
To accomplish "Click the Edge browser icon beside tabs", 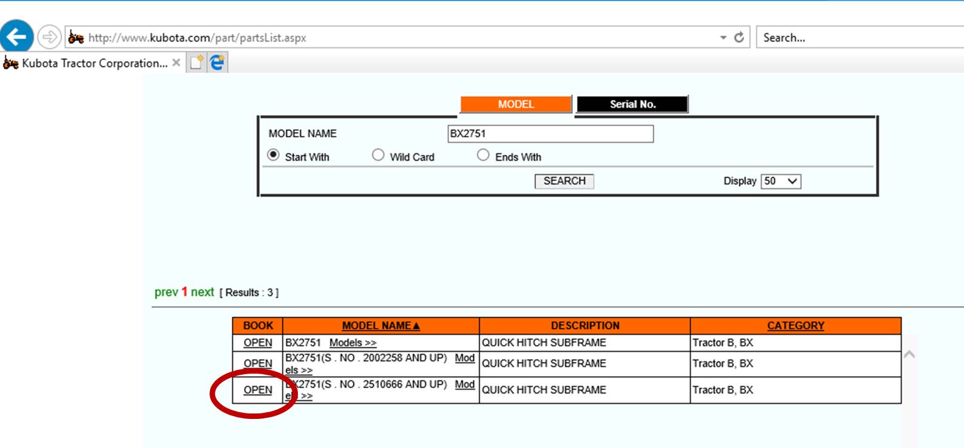I will coord(217,62).
